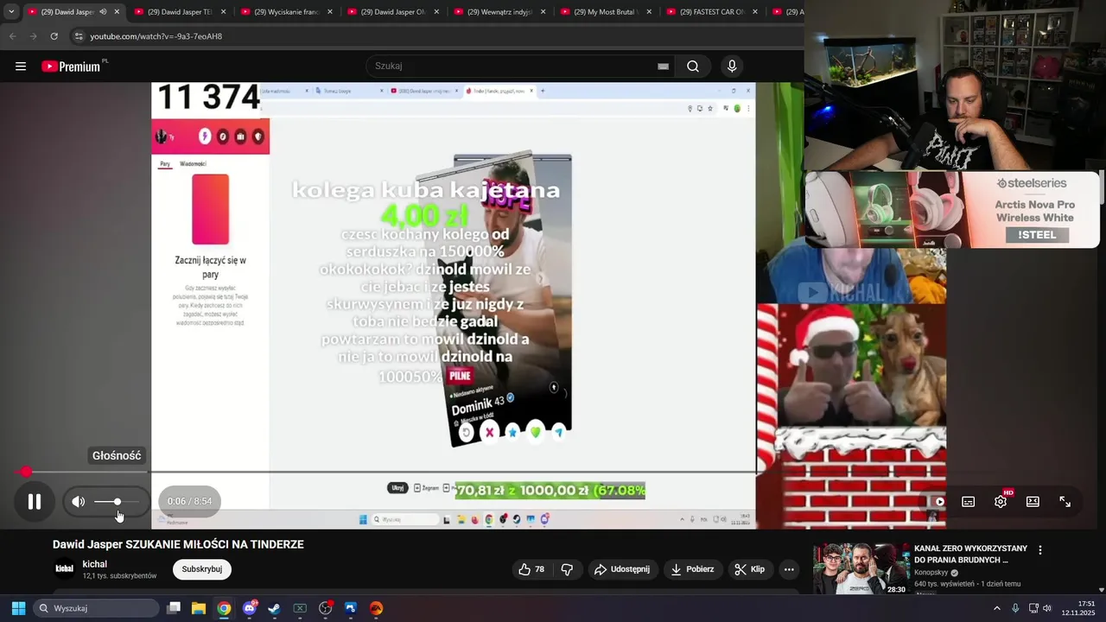The height and width of the screenshot is (622, 1106).
Task: Open the KANAŁ ZERO WYKORZYSTANY video title
Action: click(x=971, y=554)
